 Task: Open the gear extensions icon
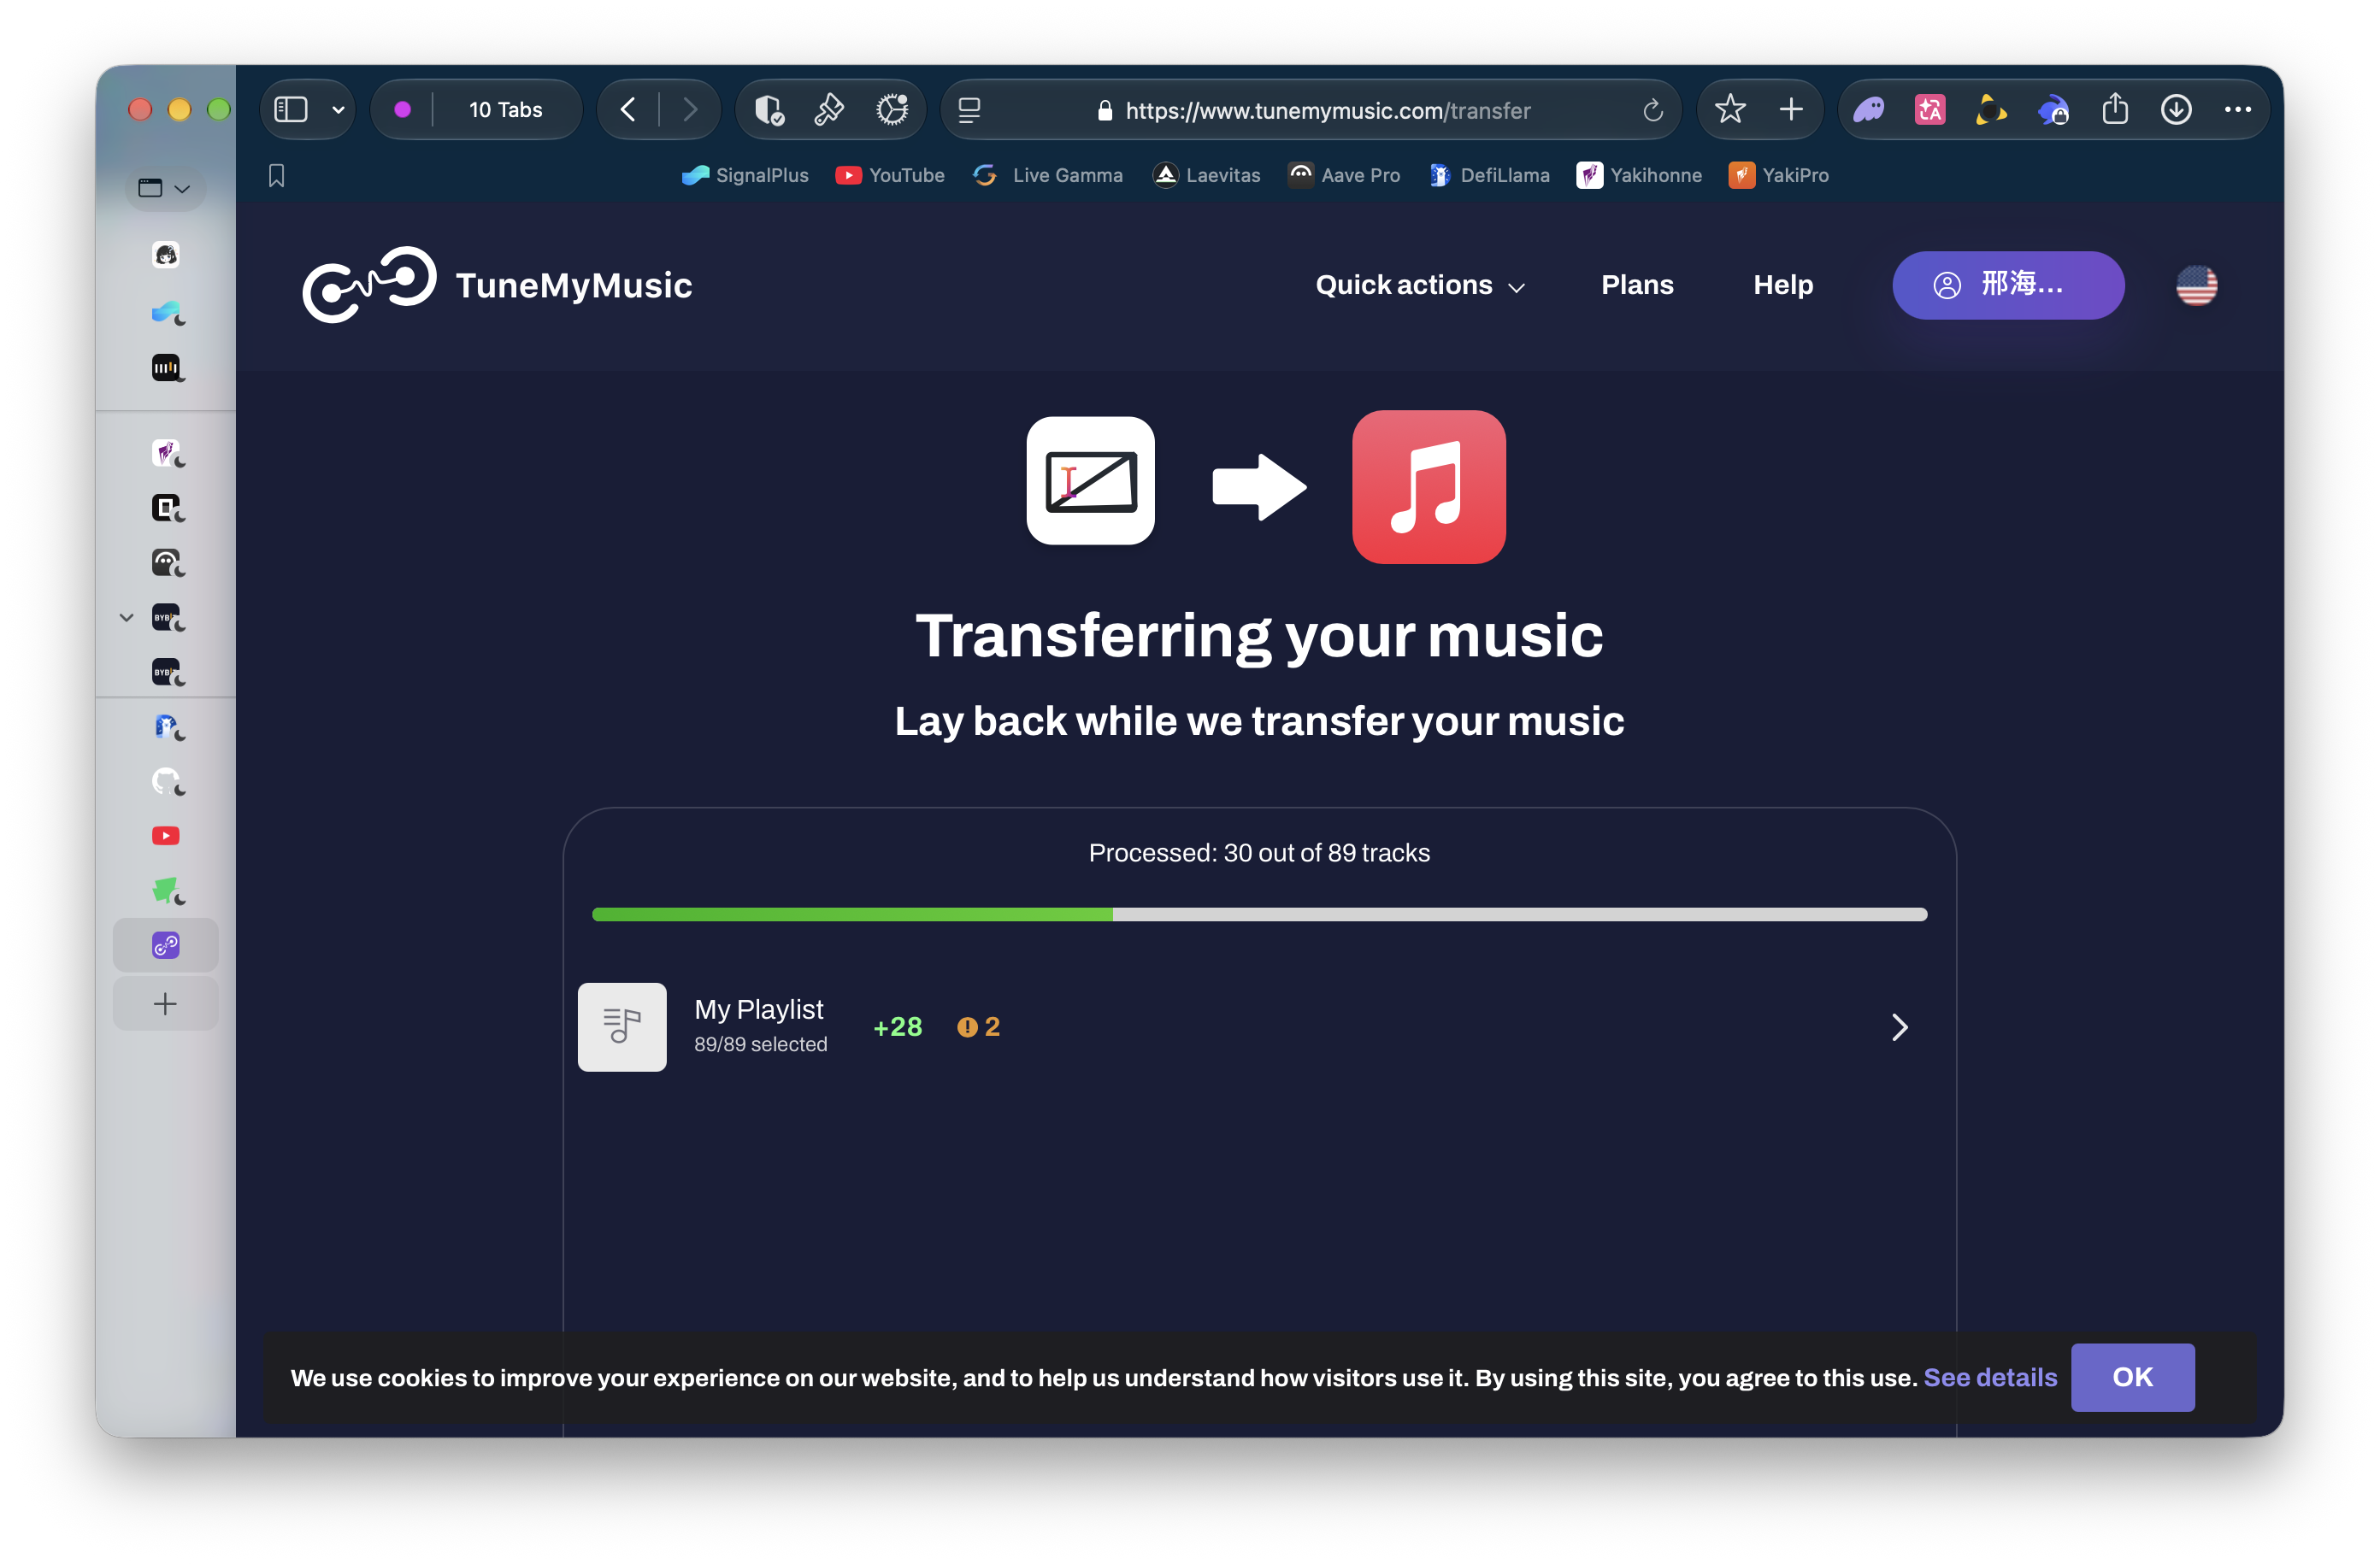891,109
